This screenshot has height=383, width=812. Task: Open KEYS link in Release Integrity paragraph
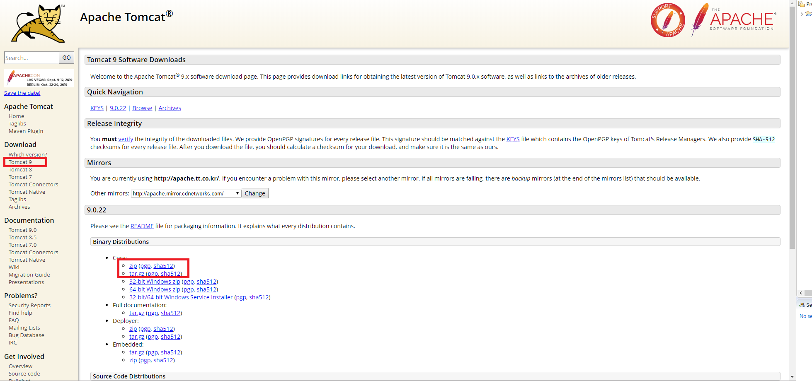[513, 139]
